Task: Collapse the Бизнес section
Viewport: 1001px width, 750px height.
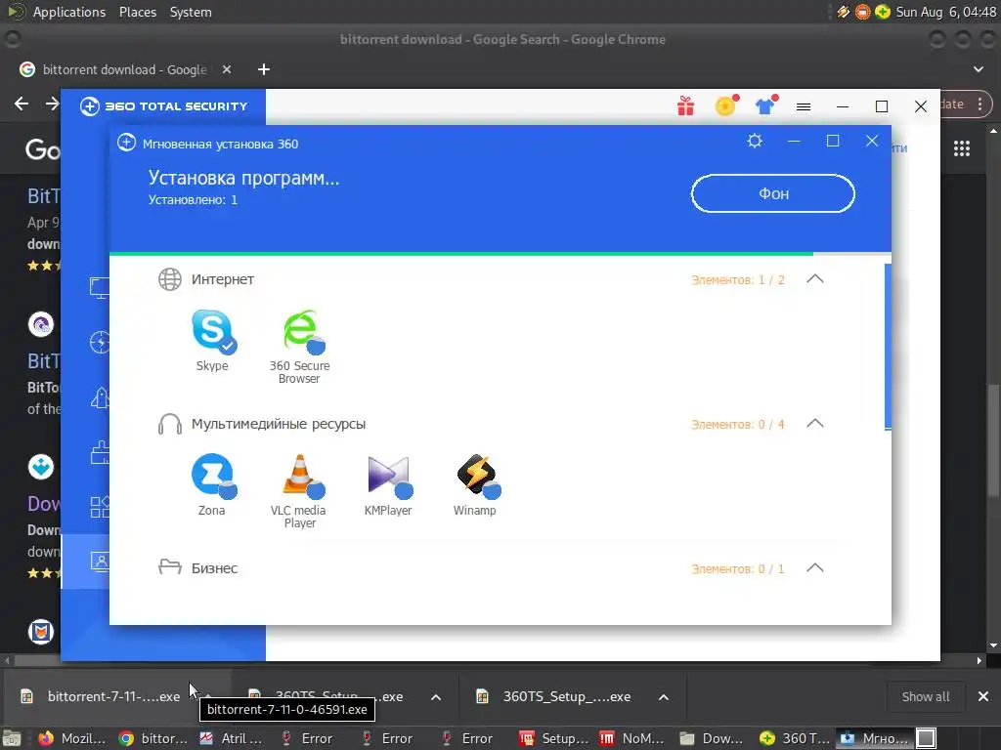Action: click(x=815, y=567)
